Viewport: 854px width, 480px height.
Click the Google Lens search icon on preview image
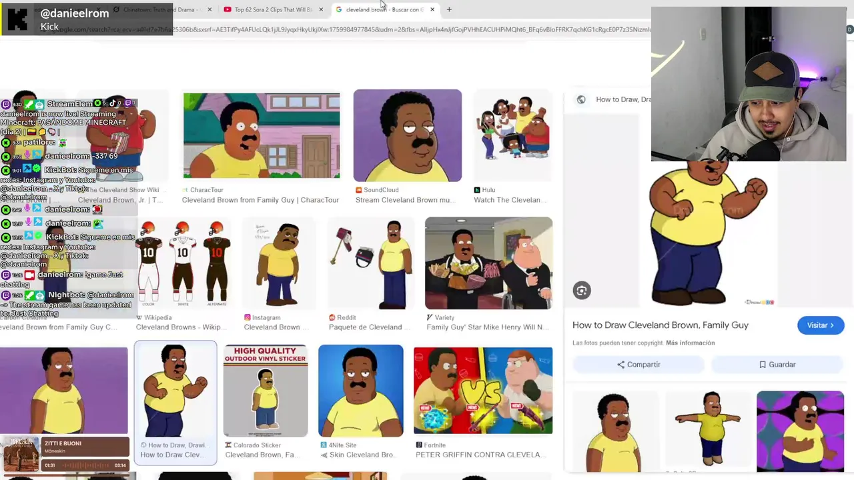point(582,291)
